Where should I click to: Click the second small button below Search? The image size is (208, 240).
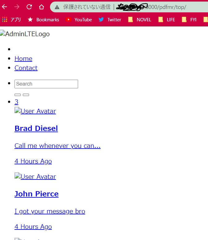(x=26, y=95)
